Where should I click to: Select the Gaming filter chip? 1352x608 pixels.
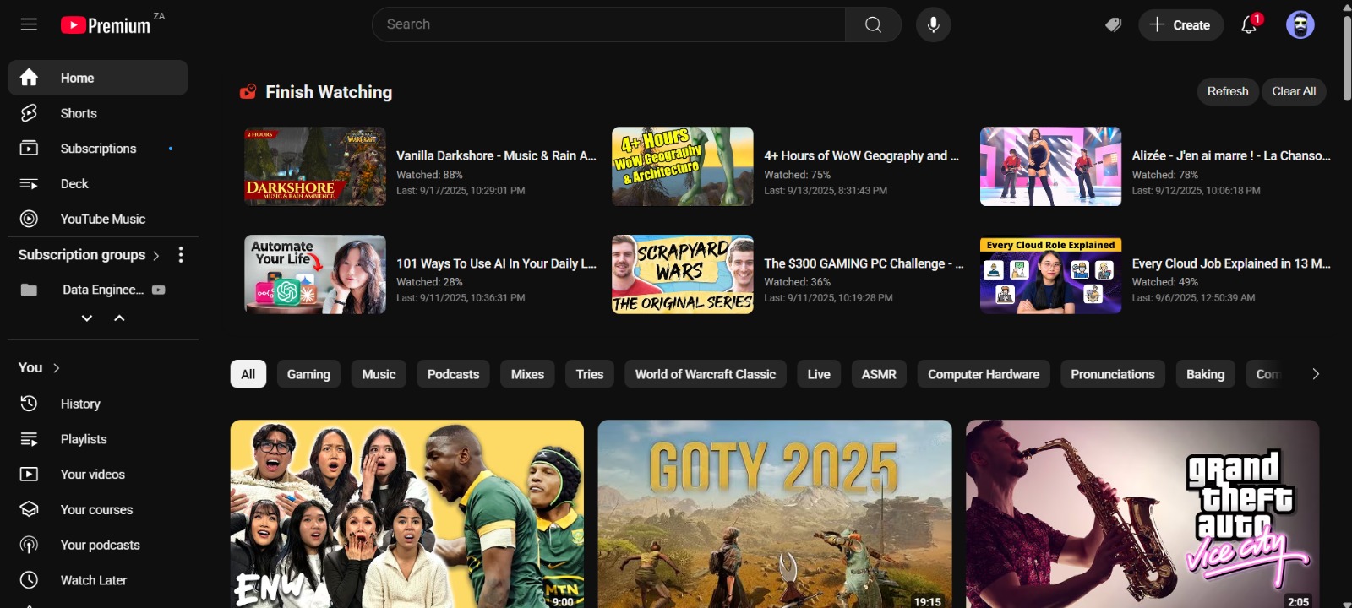[308, 374]
